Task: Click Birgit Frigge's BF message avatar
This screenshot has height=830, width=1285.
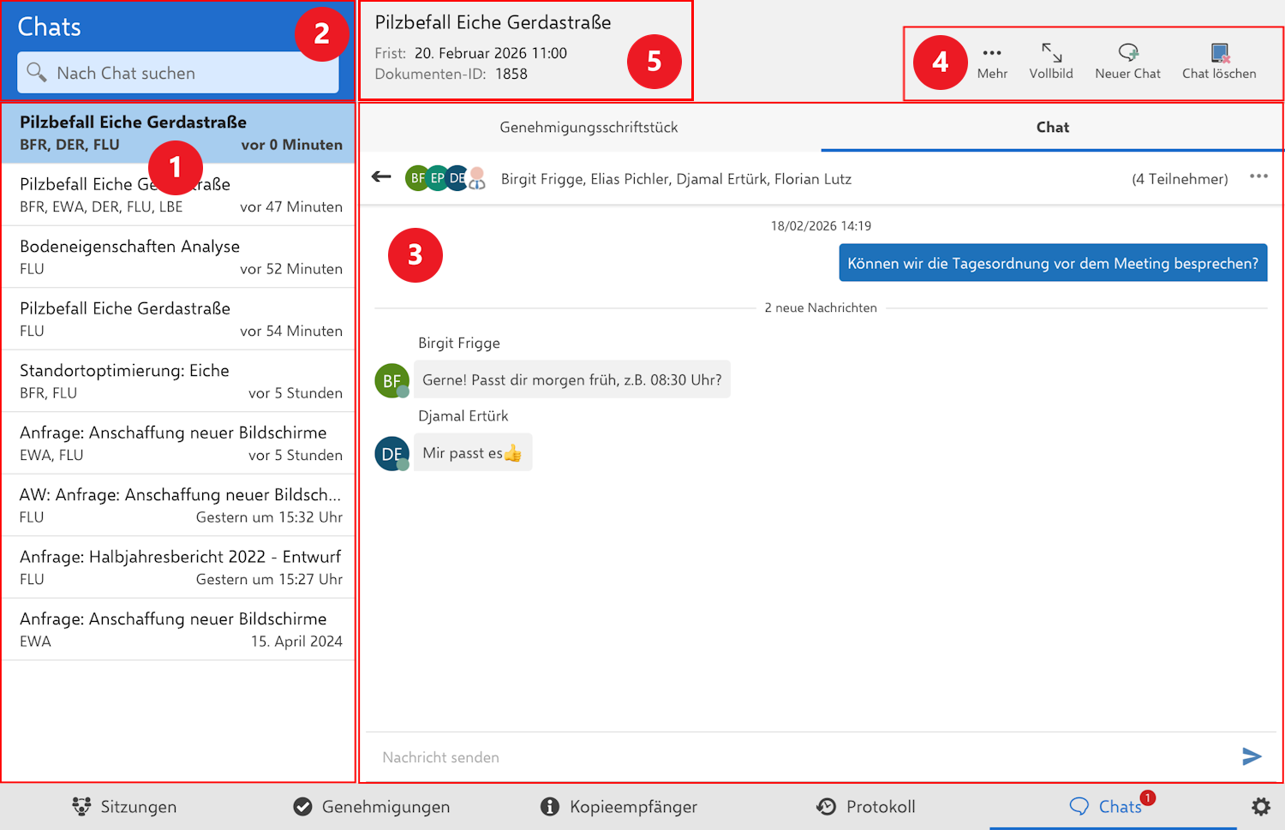Action: (x=391, y=380)
